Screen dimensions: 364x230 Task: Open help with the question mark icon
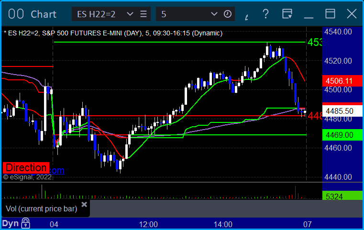coord(265,14)
